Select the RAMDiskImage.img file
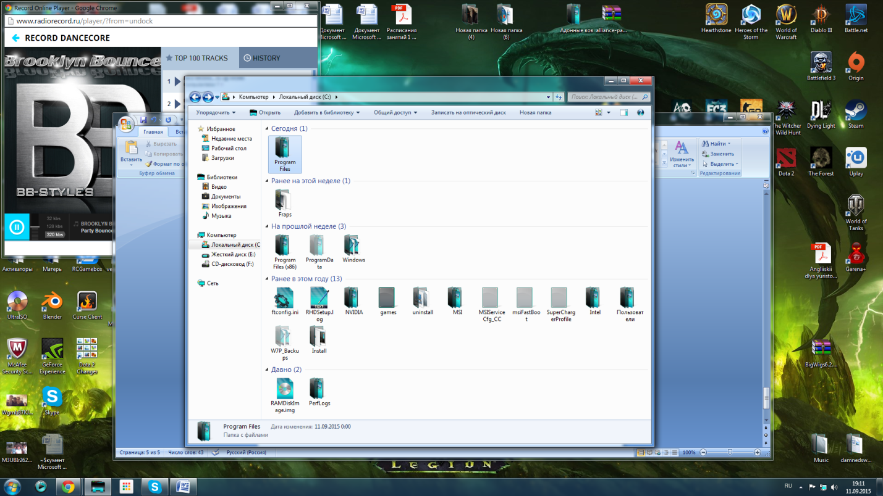Viewport: 883px width, 496px height. (285, 395)
